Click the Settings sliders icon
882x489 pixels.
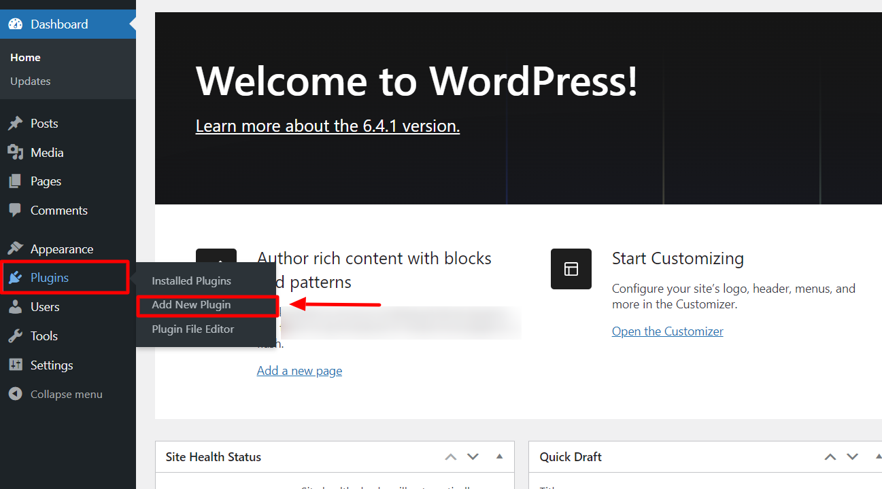click(15, 365)
